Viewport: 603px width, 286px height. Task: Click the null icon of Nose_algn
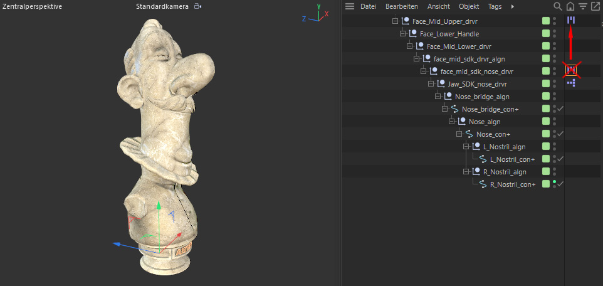tap(462, 121)
